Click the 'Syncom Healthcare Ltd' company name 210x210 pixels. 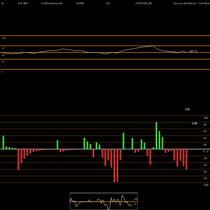click(189, 3)
